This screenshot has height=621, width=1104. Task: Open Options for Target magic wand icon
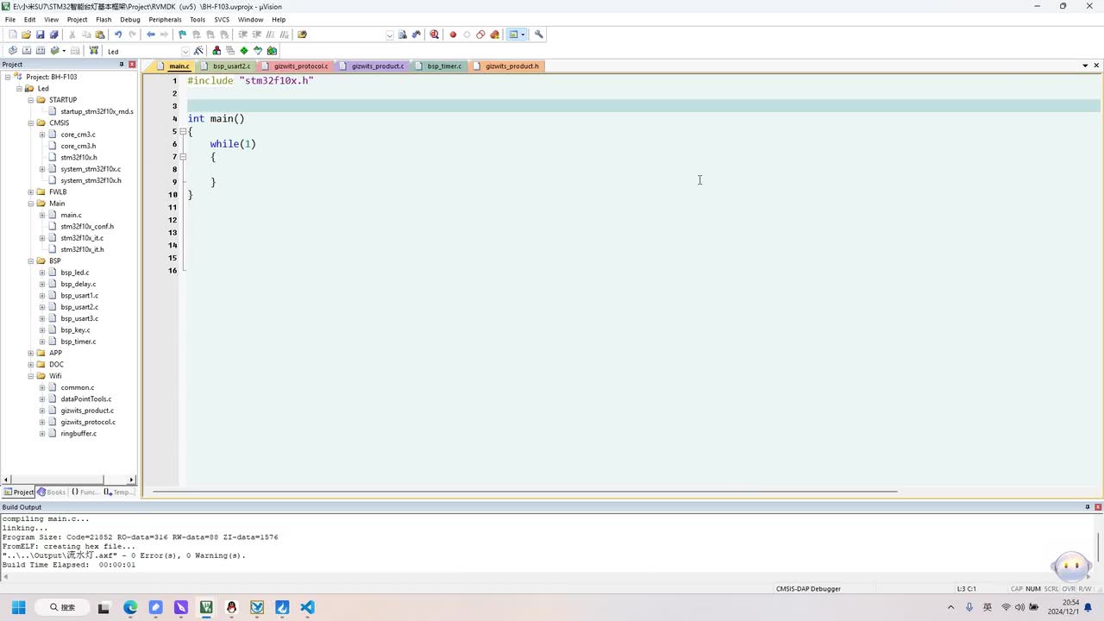click(x=198, y=51)
